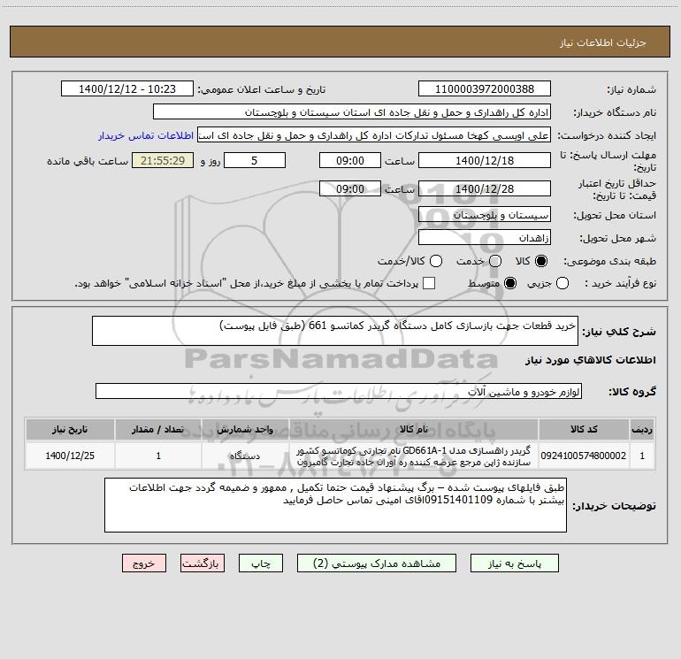Select the جزیی purchase type radio

click(562, 283)
